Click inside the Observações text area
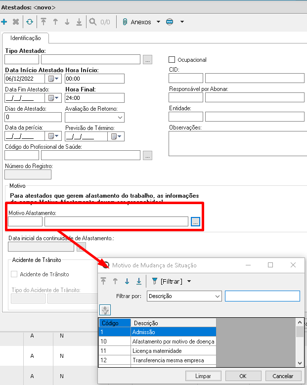 238,144
